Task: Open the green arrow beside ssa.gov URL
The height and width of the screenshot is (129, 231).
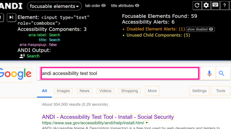Action: (x=147, y=123)
